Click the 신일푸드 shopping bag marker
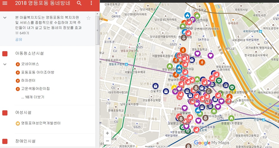Screen dimensions: 279x148 [155, 86]
